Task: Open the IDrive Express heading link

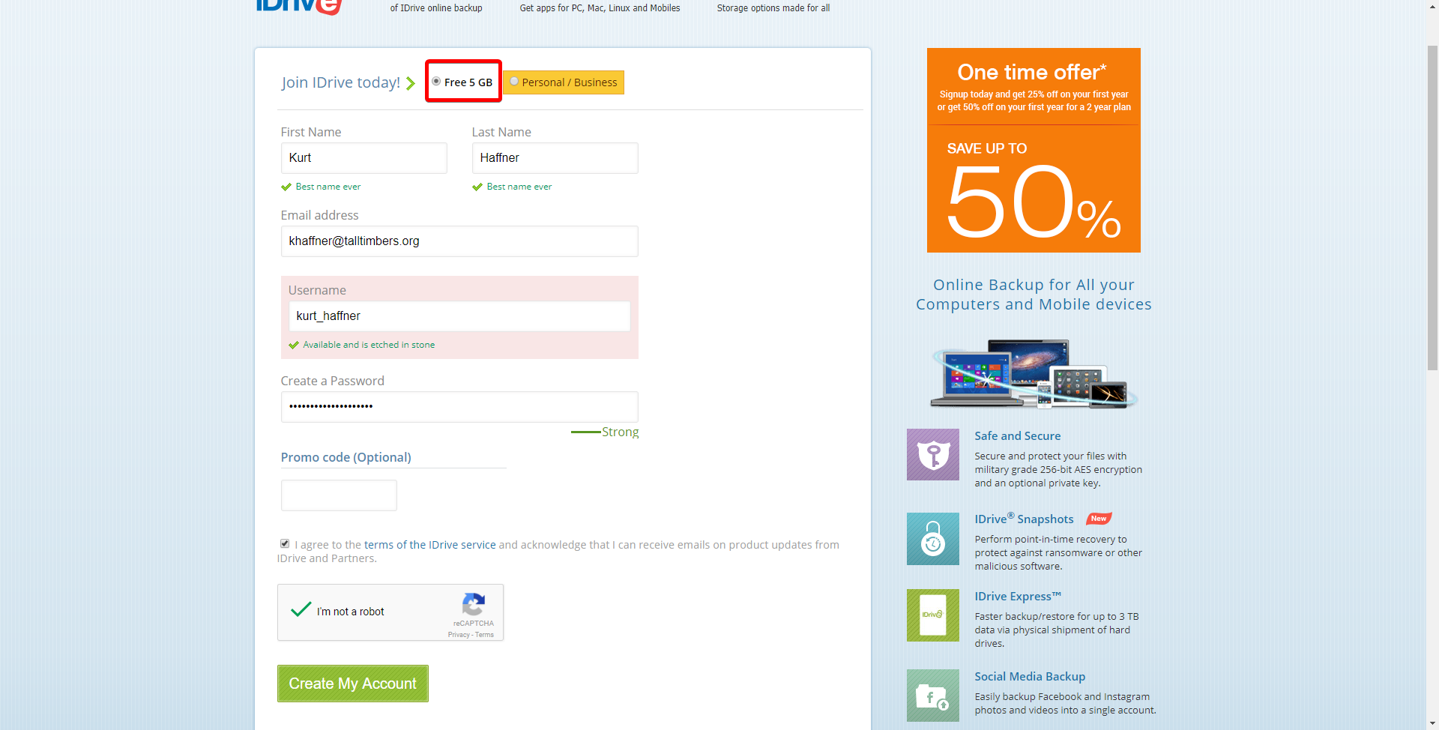Action: pos(1018,597)
